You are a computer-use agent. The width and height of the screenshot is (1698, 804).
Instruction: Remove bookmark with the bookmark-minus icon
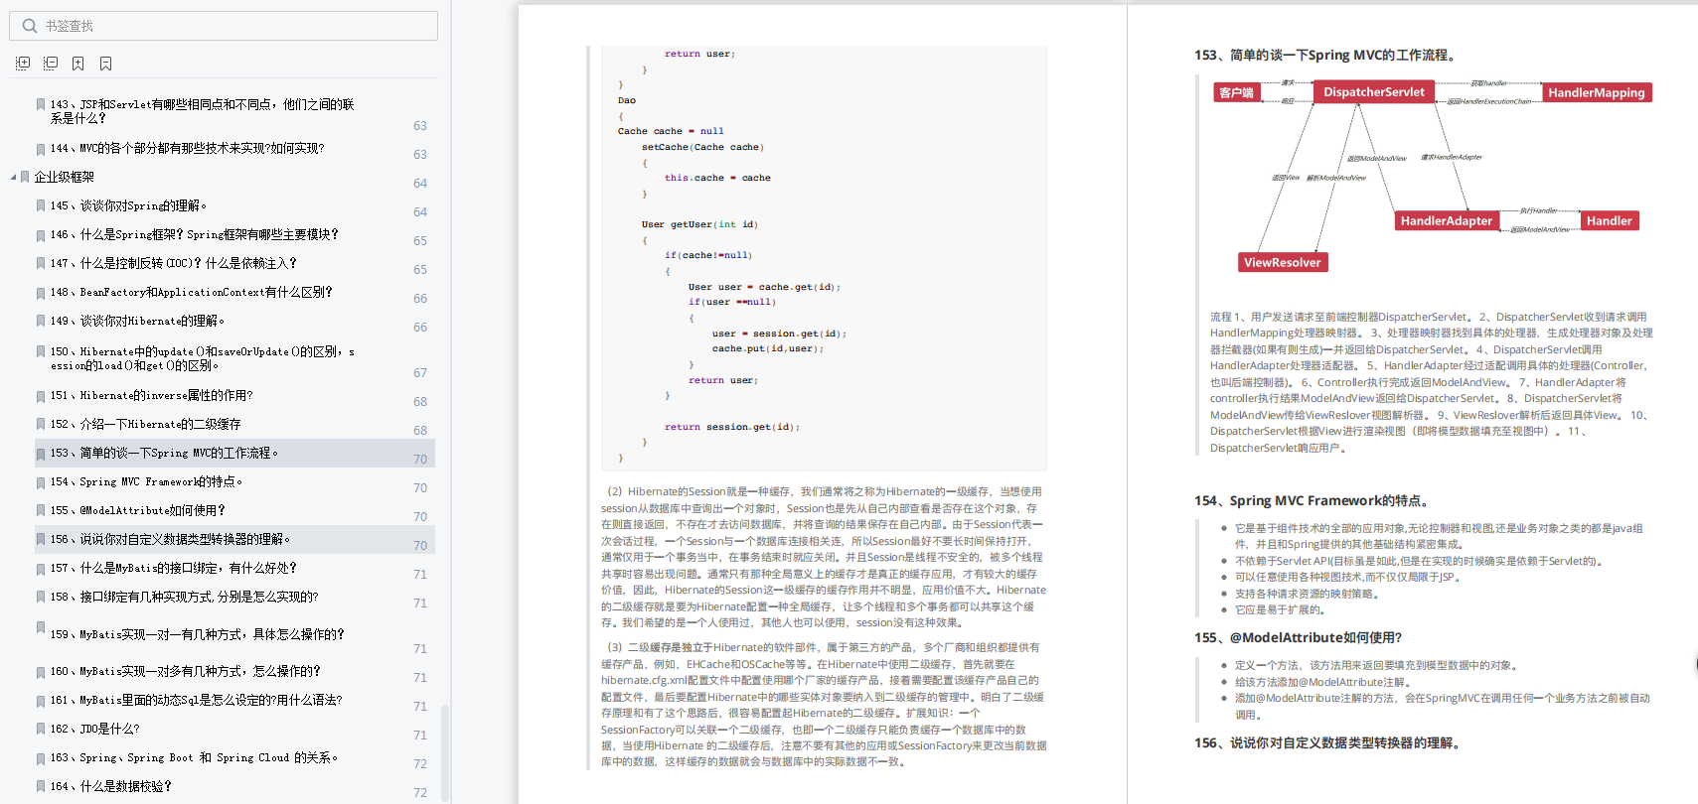point(105,64)
